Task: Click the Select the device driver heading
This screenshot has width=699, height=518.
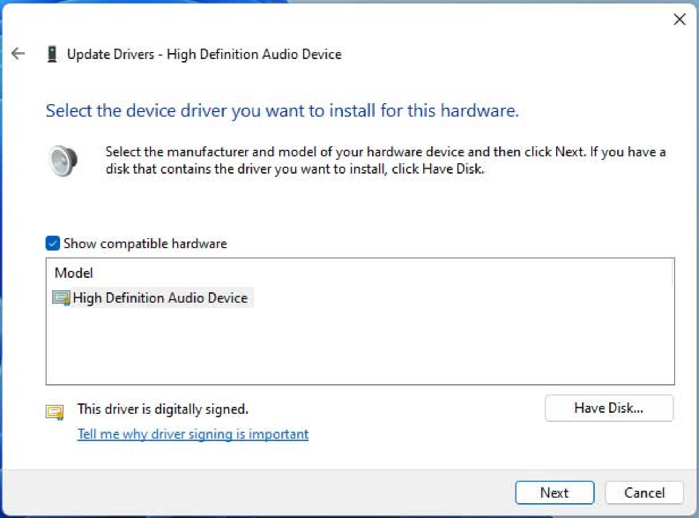Action: click(x=282, y=111)
